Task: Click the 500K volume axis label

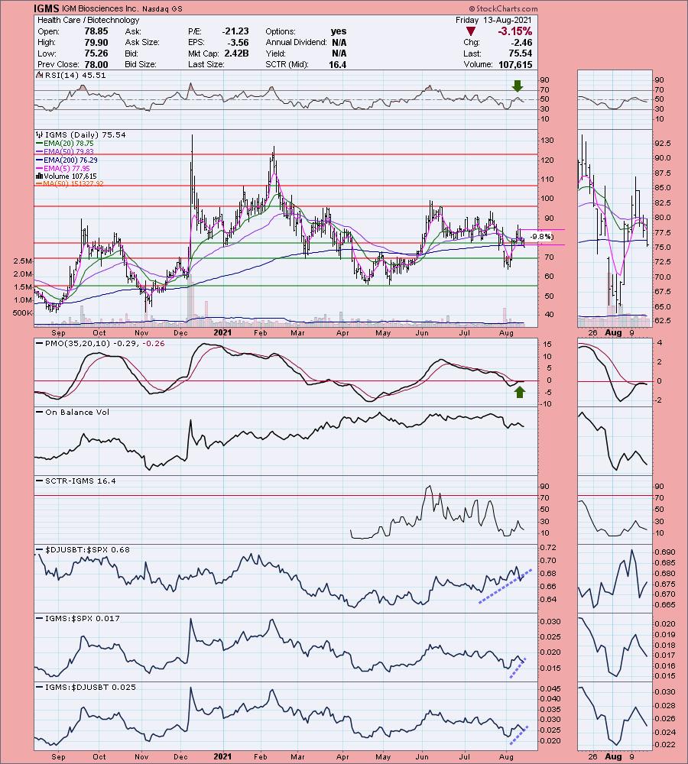Action: (23, 312)
